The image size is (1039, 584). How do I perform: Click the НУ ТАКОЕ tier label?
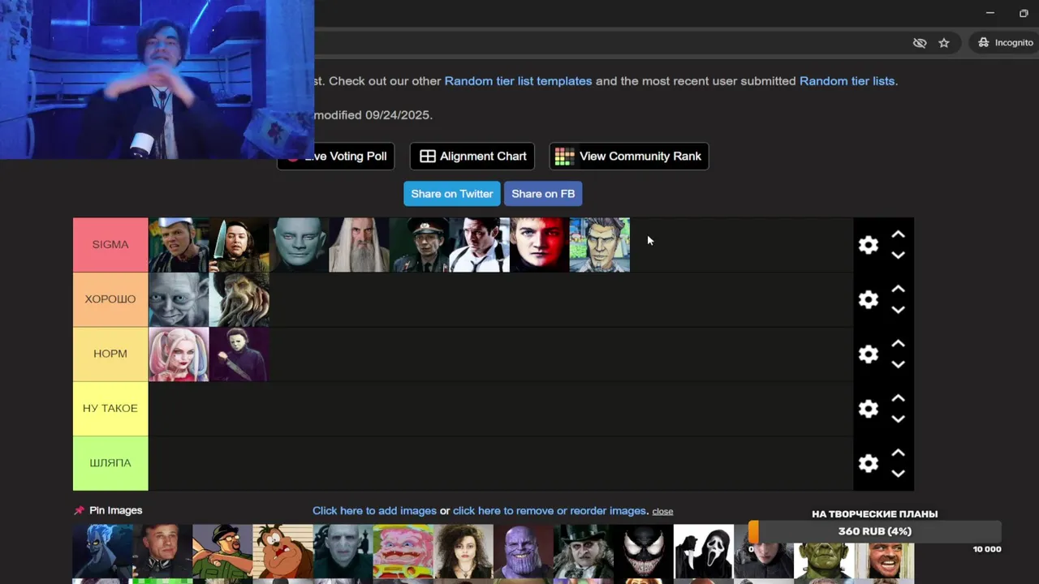tap(110, 408)
